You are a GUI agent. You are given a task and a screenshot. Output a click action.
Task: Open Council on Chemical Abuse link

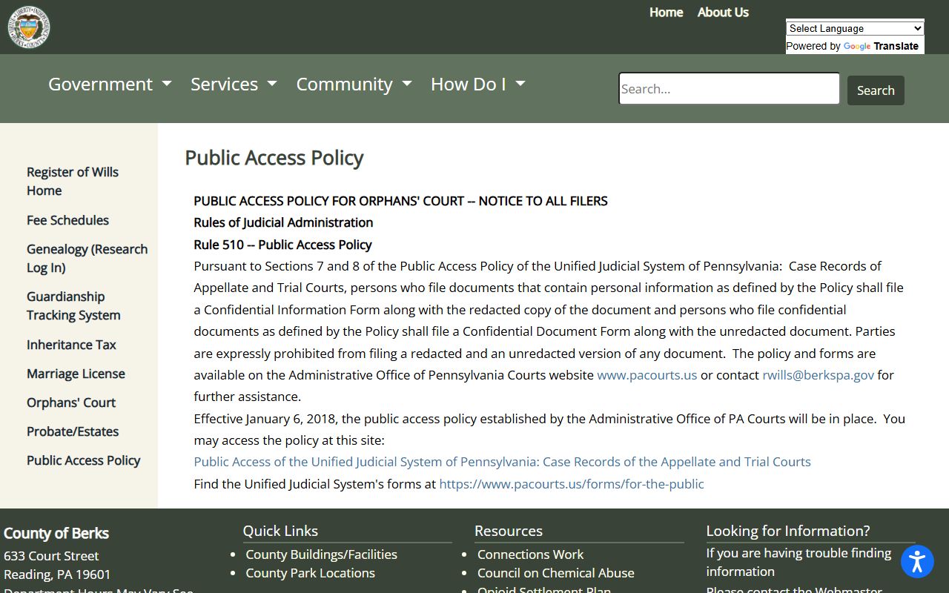tap(555, 573)
